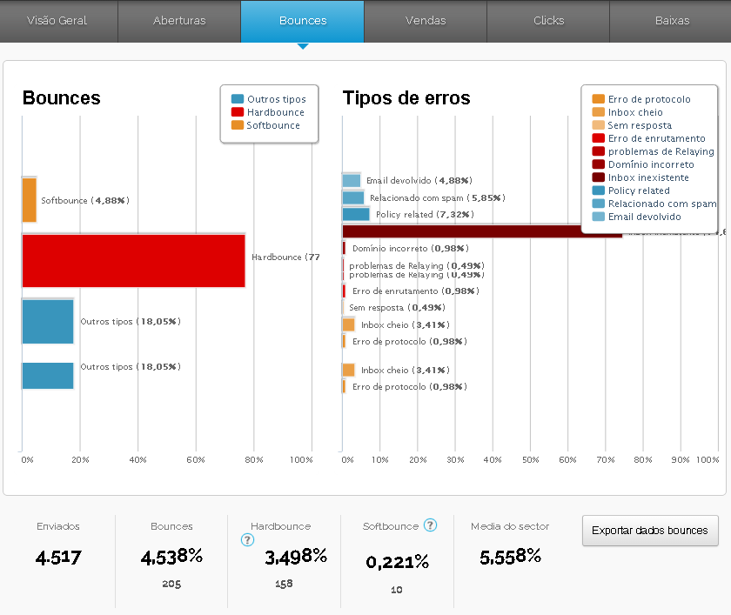
Task: Click the Softbounce legend orange swatch
Action: tap(238, 125)
